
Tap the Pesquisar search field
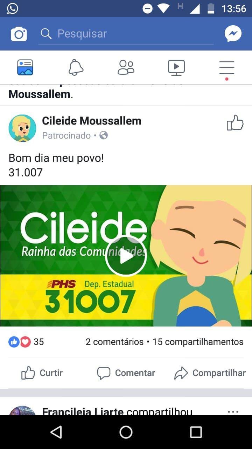pos(126,34)
